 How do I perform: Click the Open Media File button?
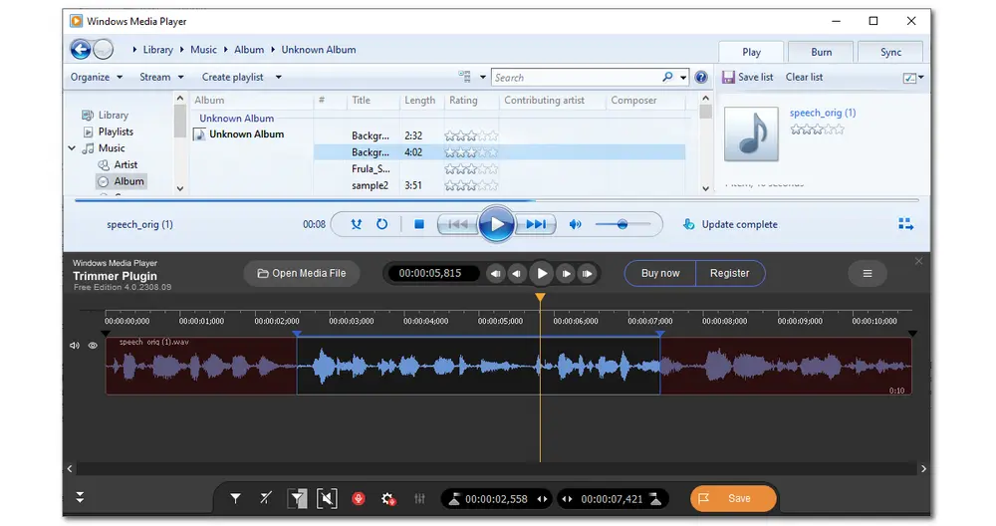click(302, 273)
